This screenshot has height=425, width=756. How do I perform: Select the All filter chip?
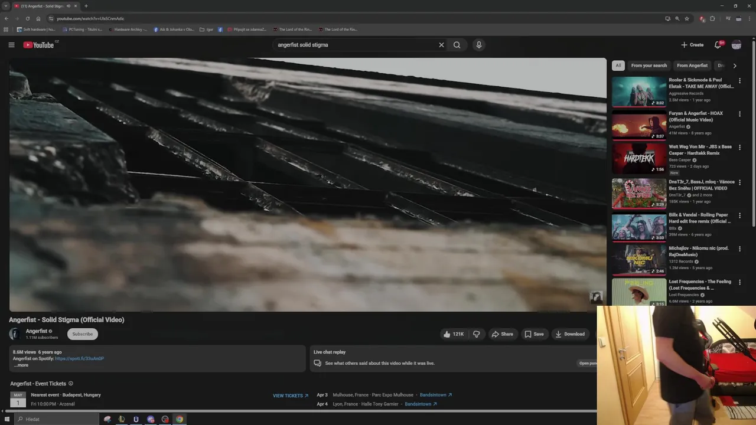[618, 66]
